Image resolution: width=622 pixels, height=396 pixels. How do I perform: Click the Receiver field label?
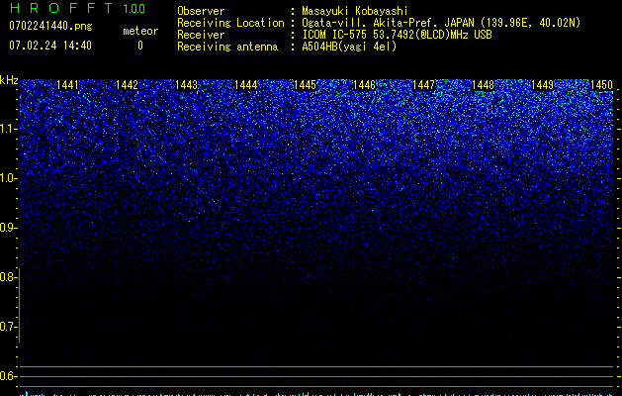201,35
